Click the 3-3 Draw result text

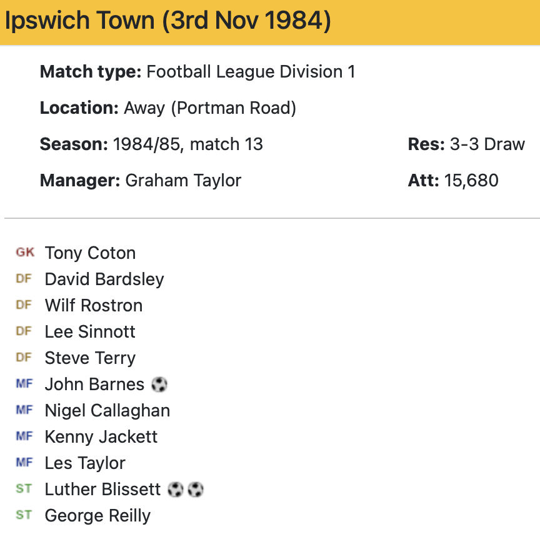tap(487, 144)
